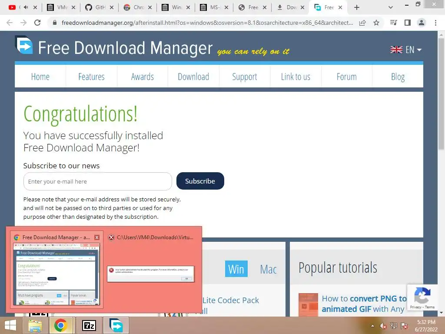Screen dimensions: 445x334
Task: Click the page vertical scrollbar thumb
Action: 442,94
